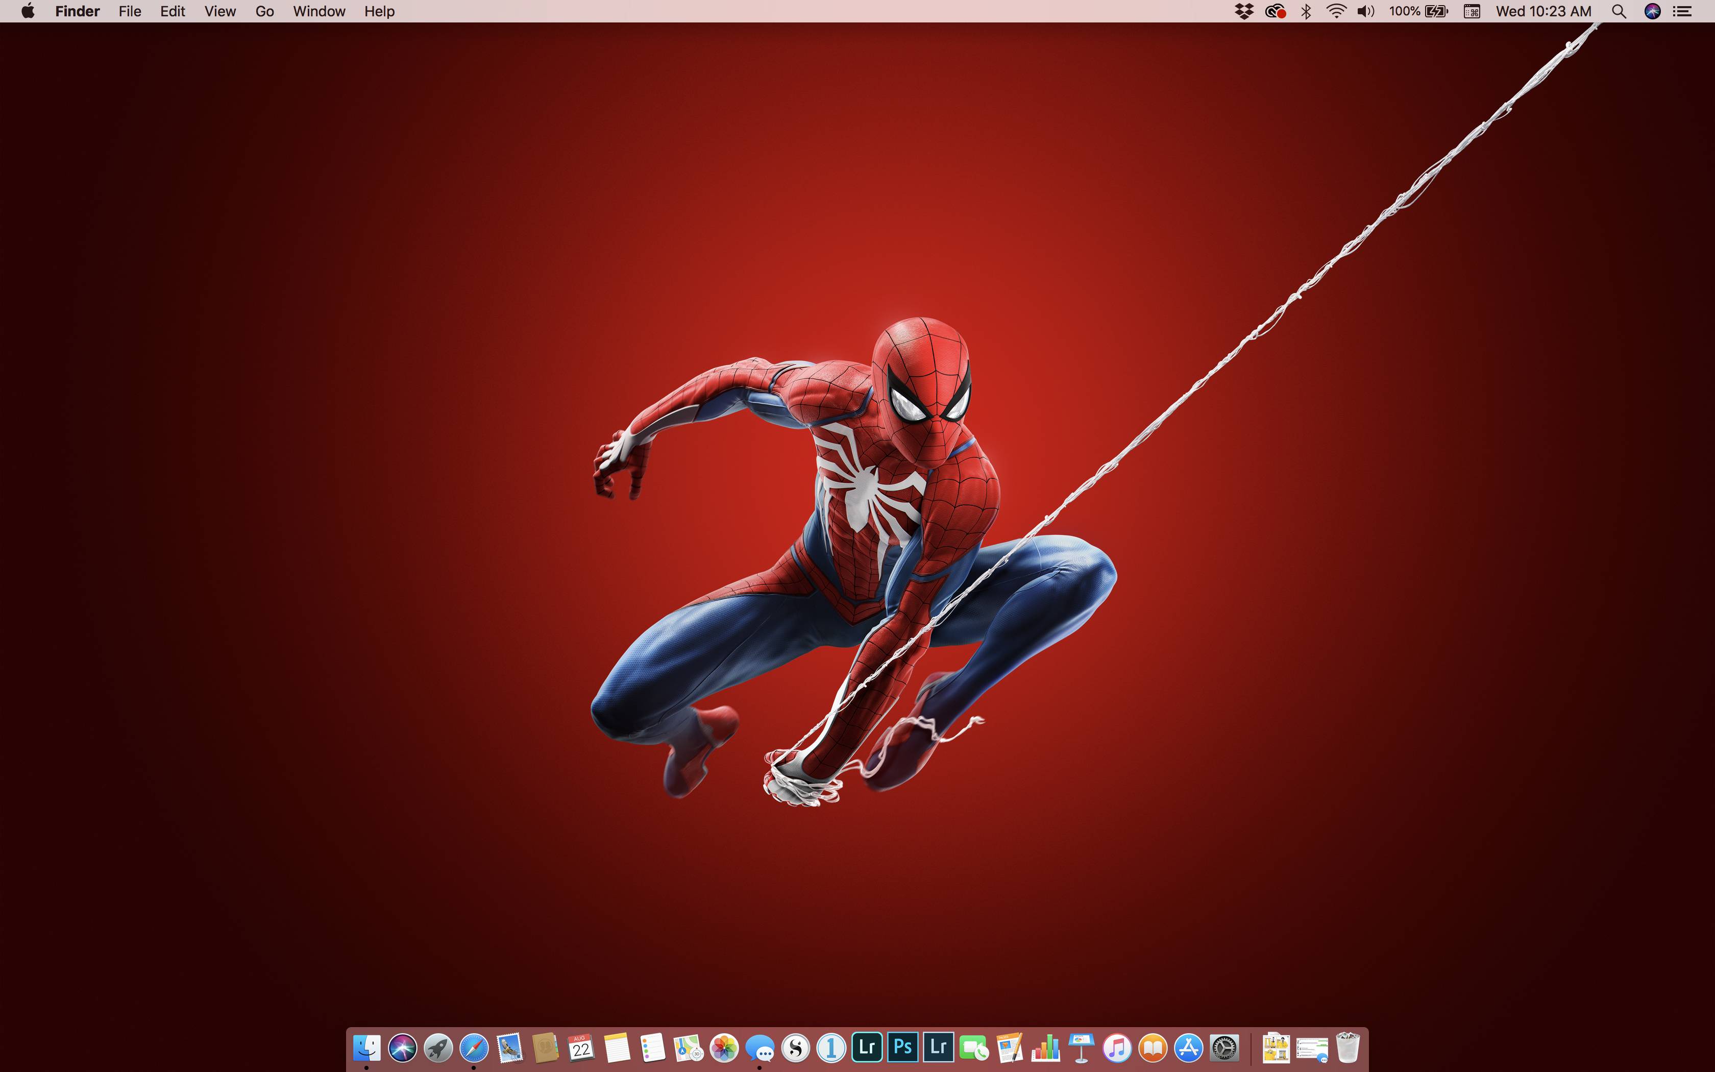Open the Finder application menu
This screenshot has width=1715, height=1072.
pyautogui.click(x=77, y=11)
